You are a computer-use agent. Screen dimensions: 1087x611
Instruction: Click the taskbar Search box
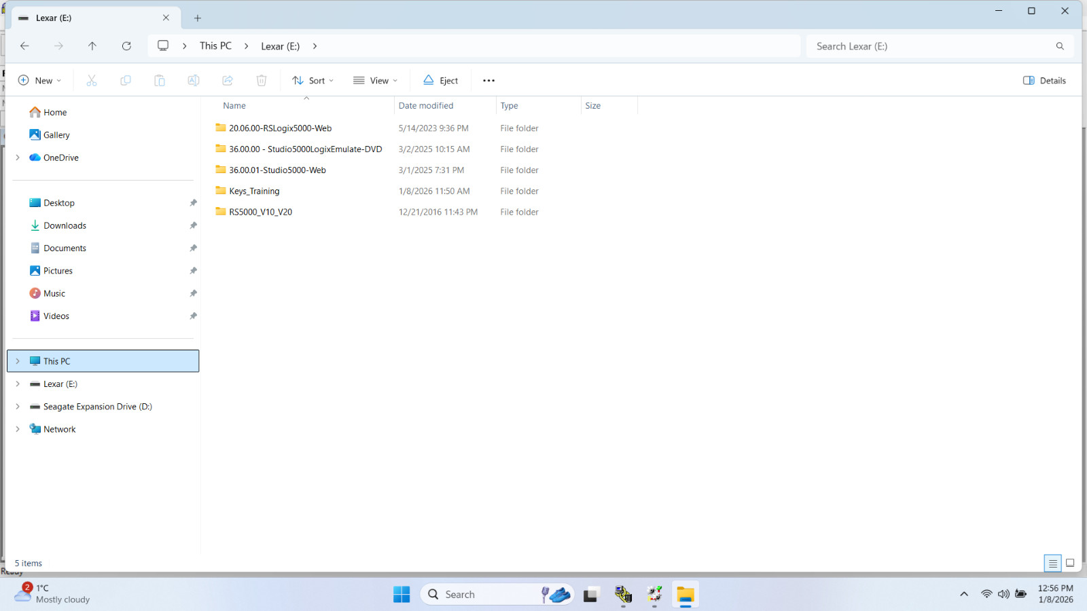(497, 594)
